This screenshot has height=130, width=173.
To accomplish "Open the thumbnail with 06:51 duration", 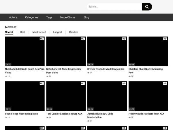I will coord(25,51).
